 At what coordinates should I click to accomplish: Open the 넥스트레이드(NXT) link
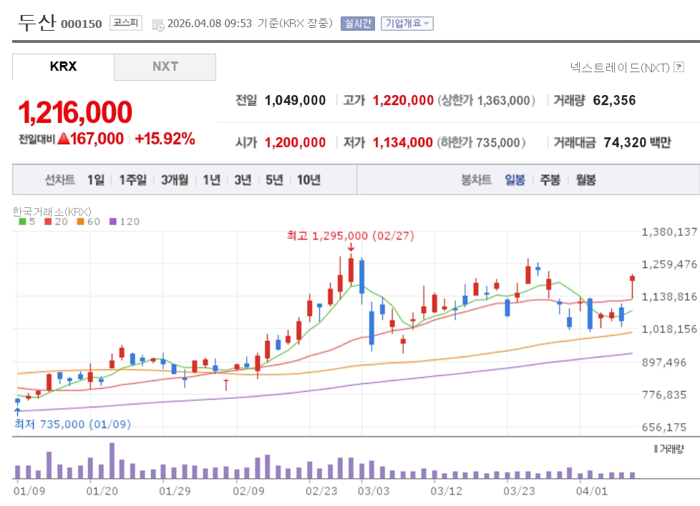[x=620, y=67]
